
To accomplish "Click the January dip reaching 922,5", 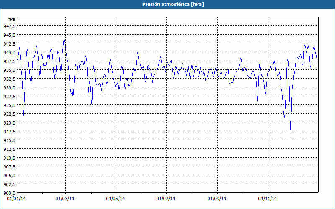I will coord(23,115).
